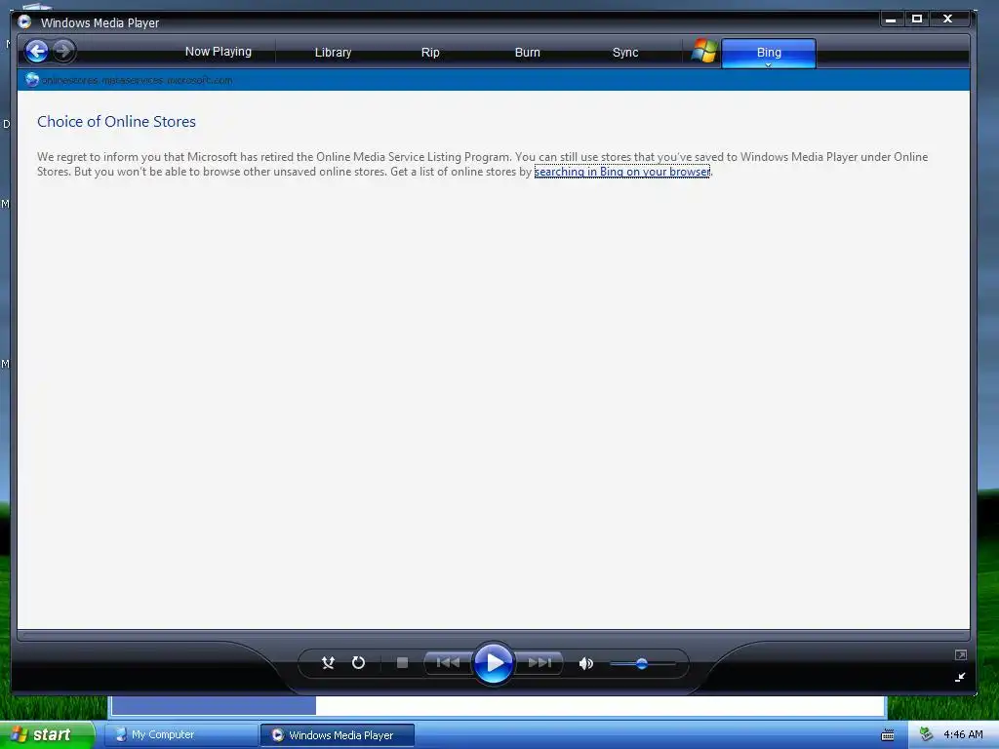Click the keyboard icon in the taskbar
Screen dimensions: 999x749
[x=888, y=735]
